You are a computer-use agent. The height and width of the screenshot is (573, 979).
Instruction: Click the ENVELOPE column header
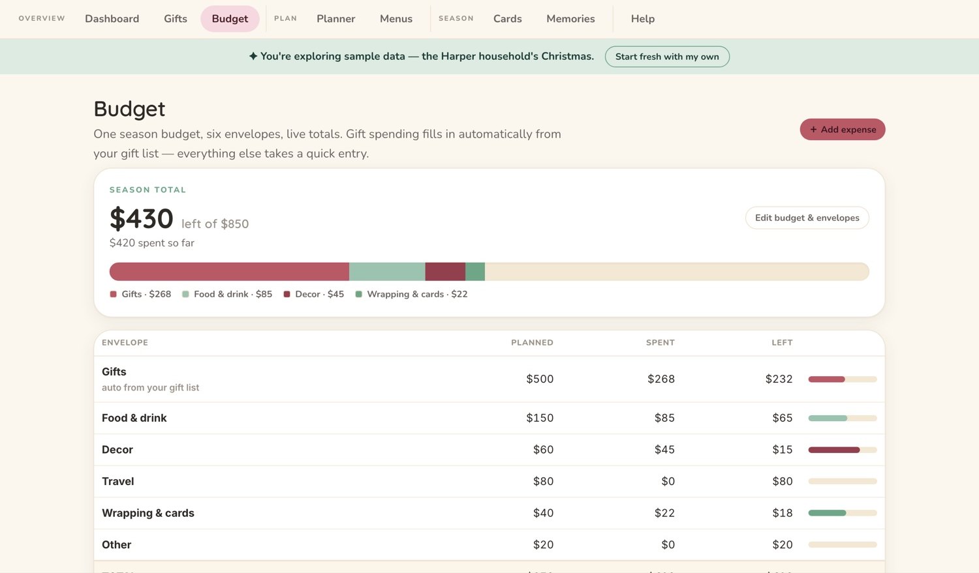pos(125,343)
